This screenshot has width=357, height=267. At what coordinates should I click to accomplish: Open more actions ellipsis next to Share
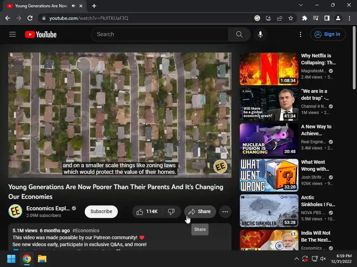[225, 212]
